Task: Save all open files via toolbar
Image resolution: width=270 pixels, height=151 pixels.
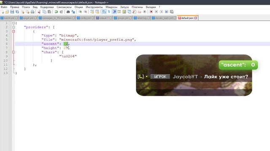Action: [17, 12]
